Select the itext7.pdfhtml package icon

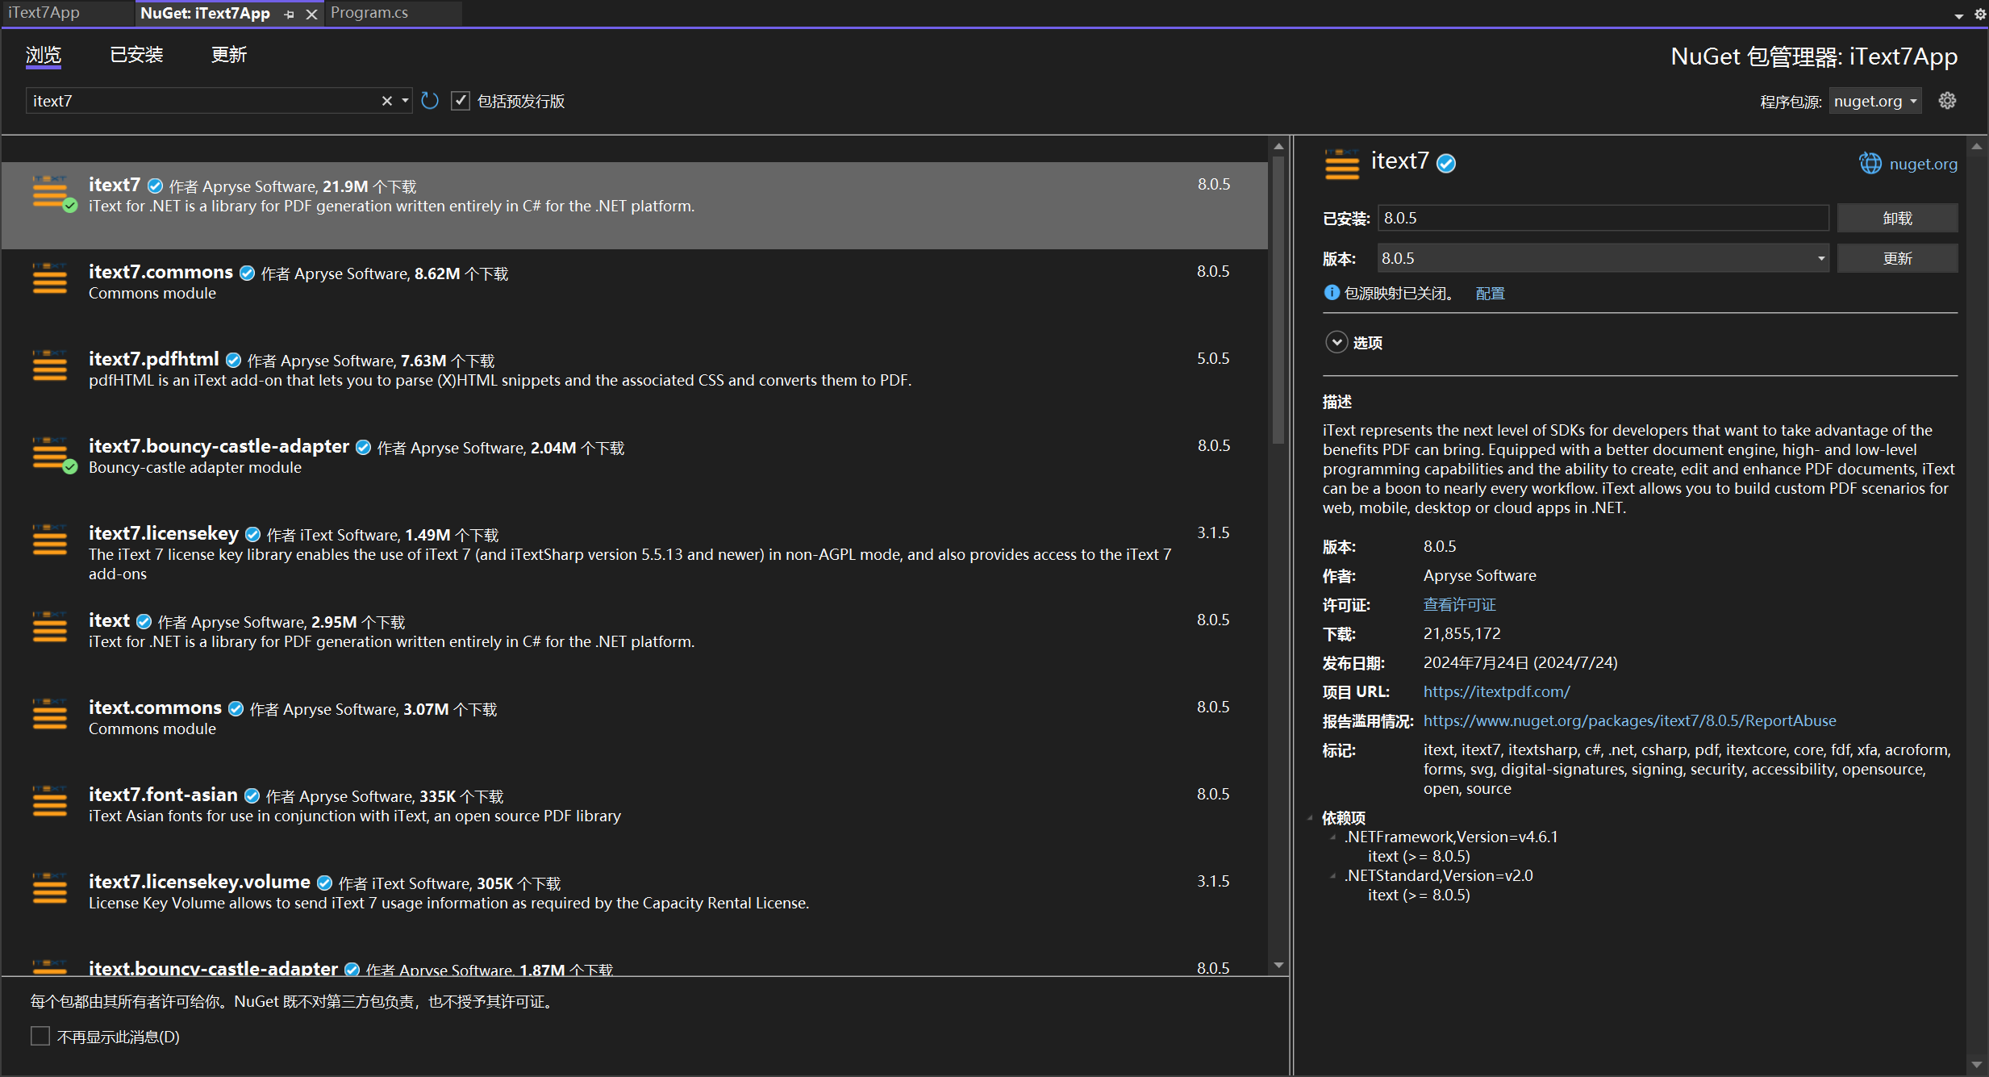[50, 366]
